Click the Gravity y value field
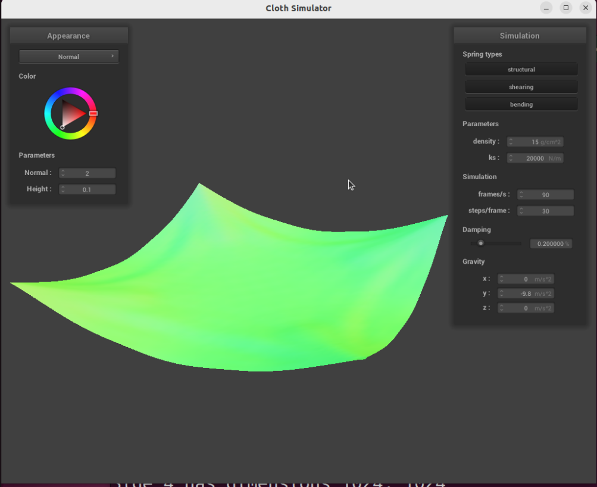This screenshot has width=597, height=487. tap(526, 294)
